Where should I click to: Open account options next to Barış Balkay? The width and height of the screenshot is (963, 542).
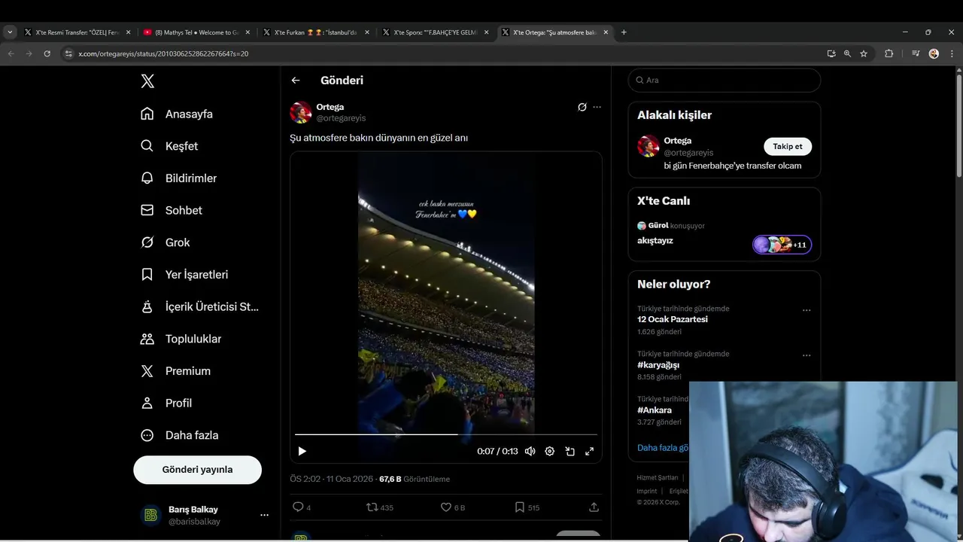click(x=264, y=515)
